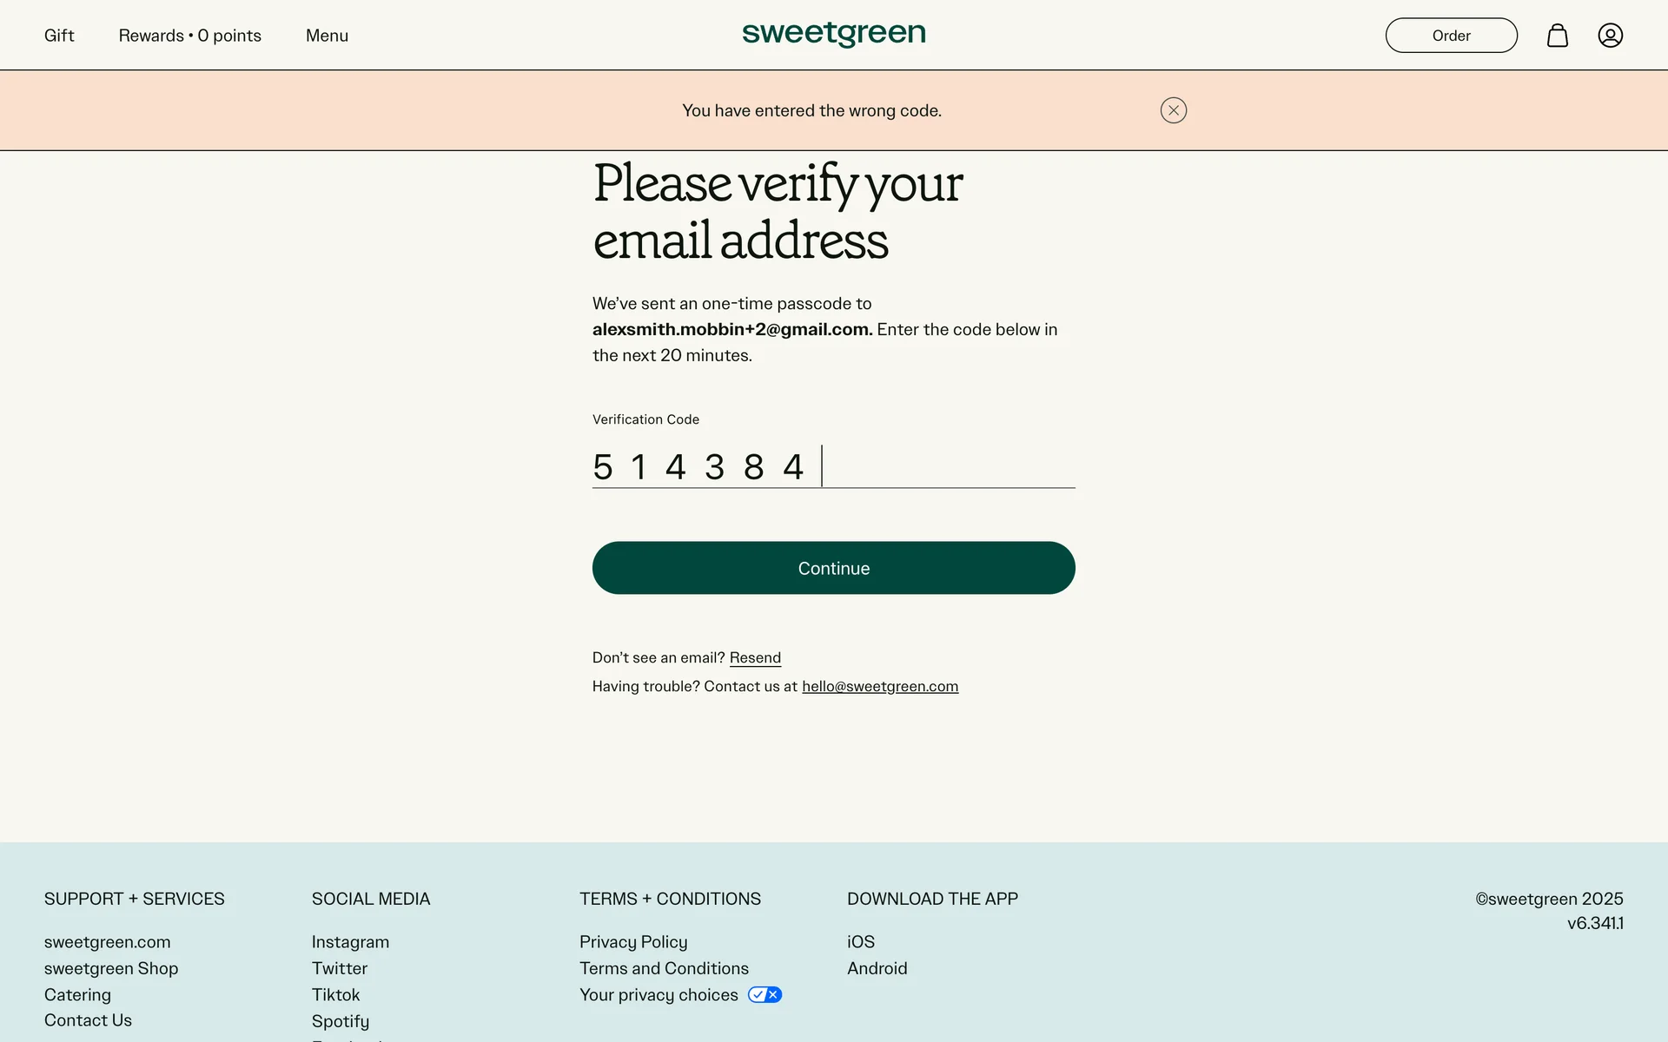This screenshot has width=1668, height=1042.
Task: Open the Menu navigation item
Action: click(327, 36)
